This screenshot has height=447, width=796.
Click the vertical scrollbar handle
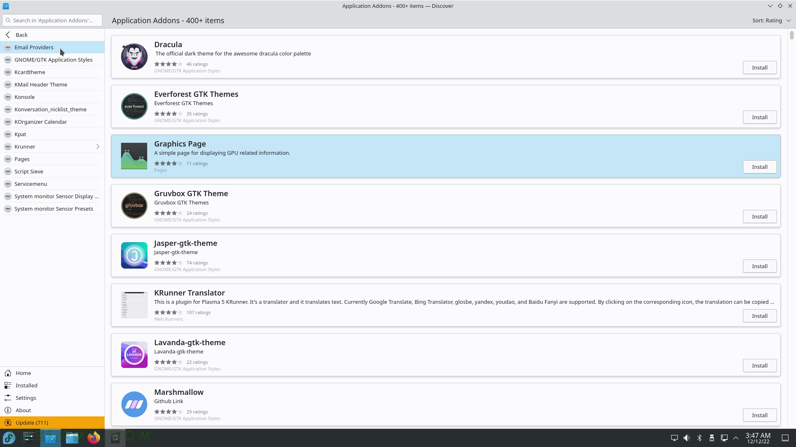coord(791,35)
